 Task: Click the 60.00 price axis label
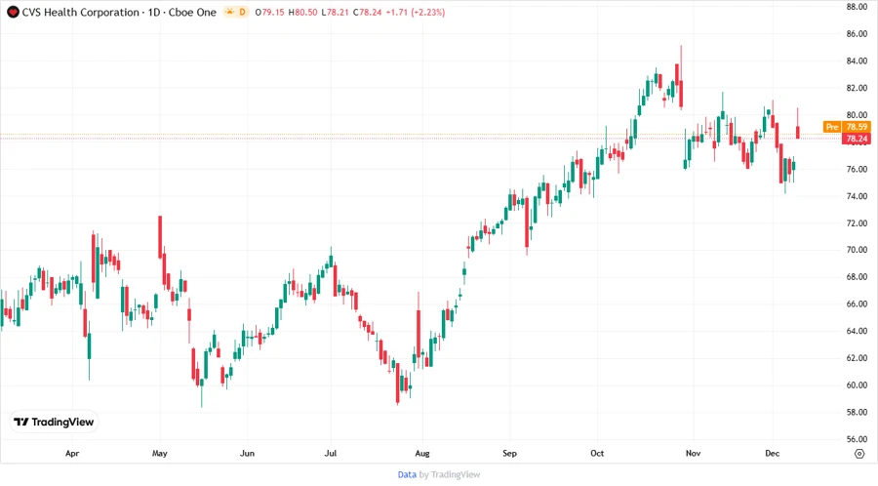pyautogui.click(x=857, y=385)
